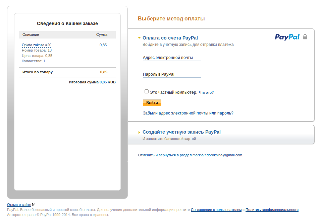This screenshot has height=221, width=321.
Task: Open 'Забыли адрес электронной почты или пароль?' link
Action: tap(188, 113)
